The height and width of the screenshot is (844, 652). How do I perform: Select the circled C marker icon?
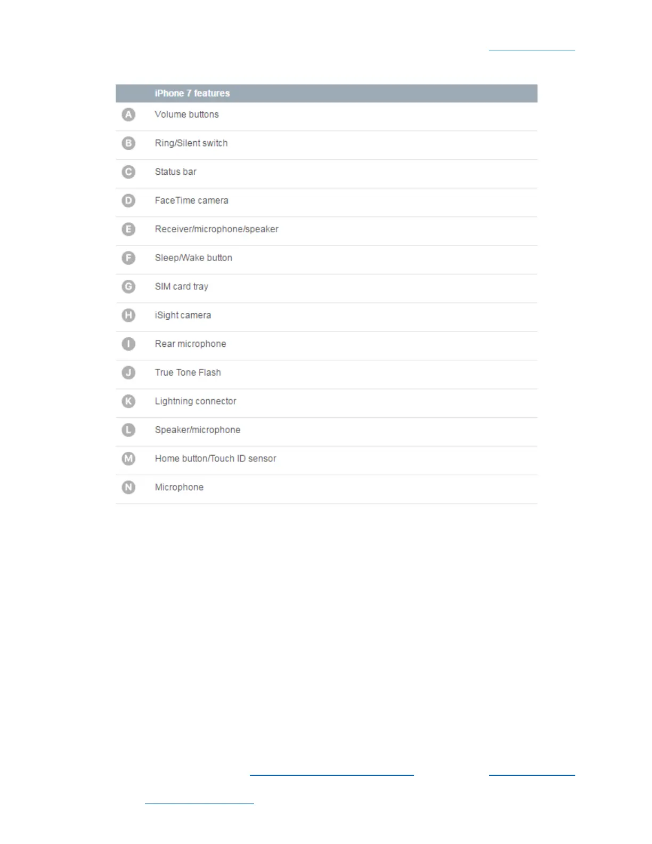tap(128, 172)
